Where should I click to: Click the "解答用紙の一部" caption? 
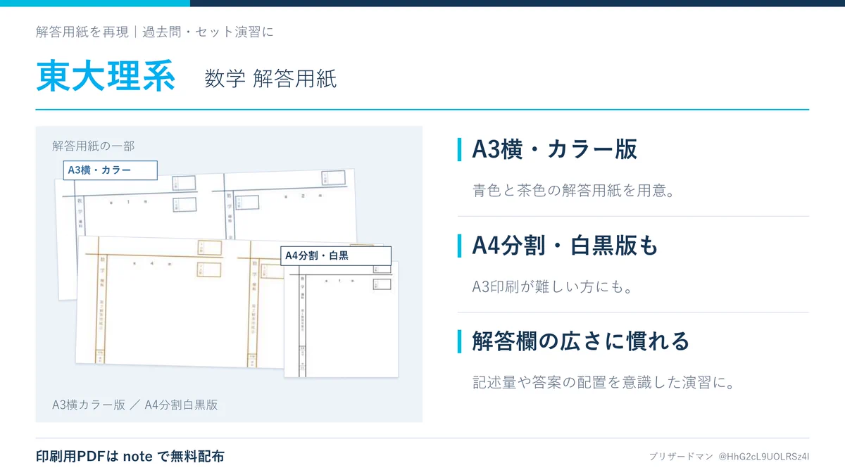pyautogui.click(x=93, y=146)
